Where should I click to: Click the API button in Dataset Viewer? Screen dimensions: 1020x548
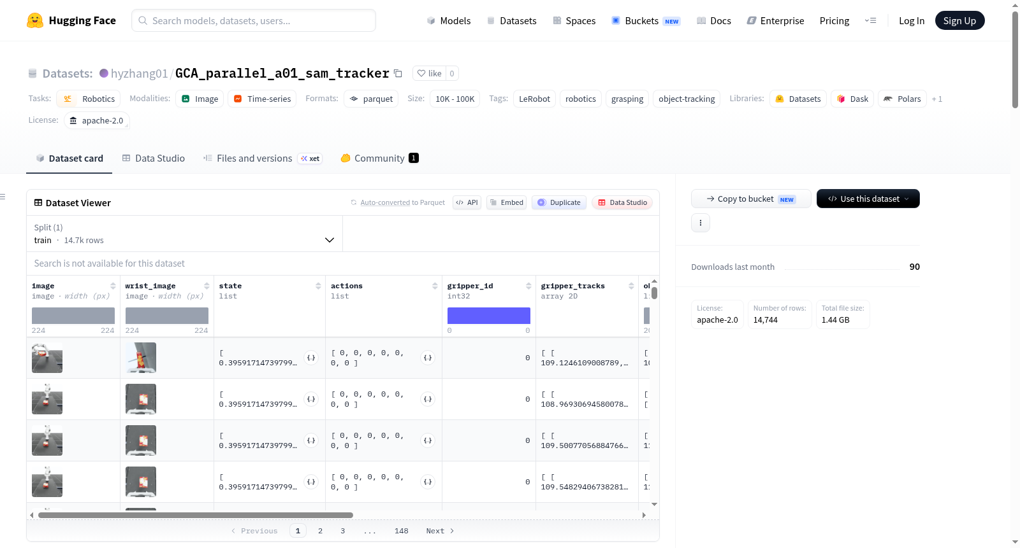pyautogui.click(x=467, y=202)
